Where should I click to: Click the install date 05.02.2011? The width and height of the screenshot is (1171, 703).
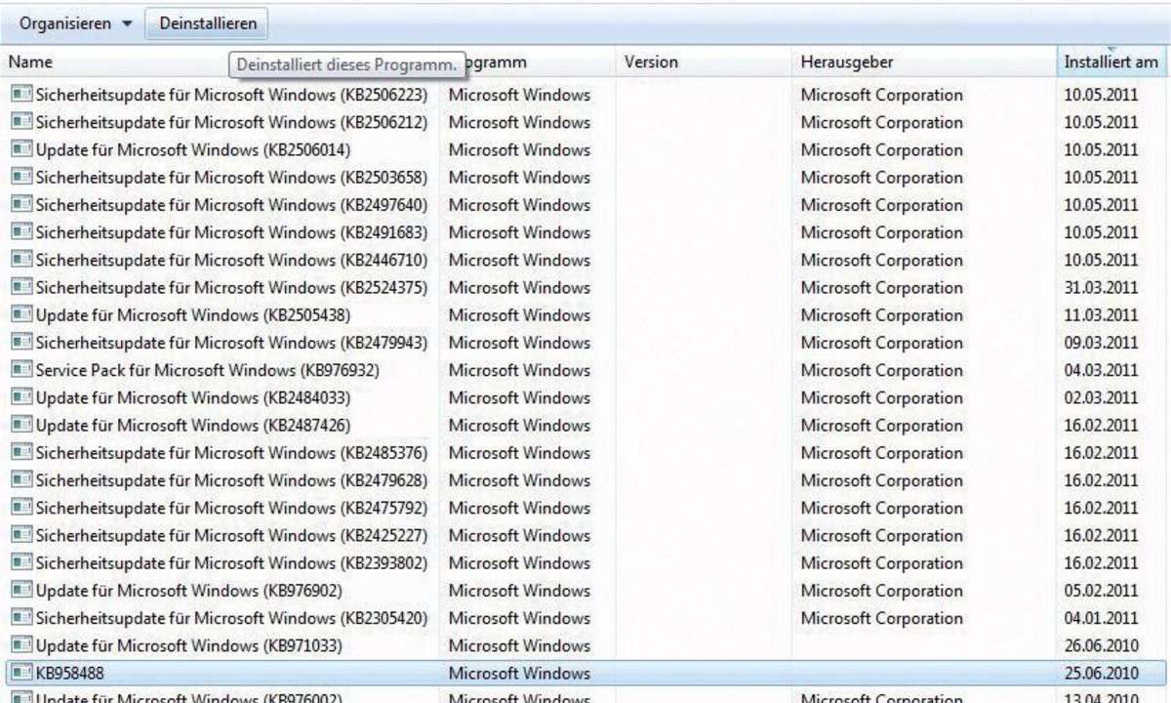pyautogui.click(x=1101, y=590)
